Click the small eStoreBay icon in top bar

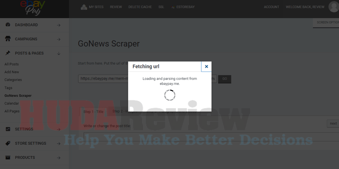pos(173,7)
